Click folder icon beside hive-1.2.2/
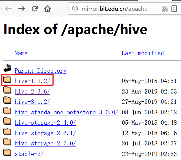 pyautogui.click(x=7, y=79)
